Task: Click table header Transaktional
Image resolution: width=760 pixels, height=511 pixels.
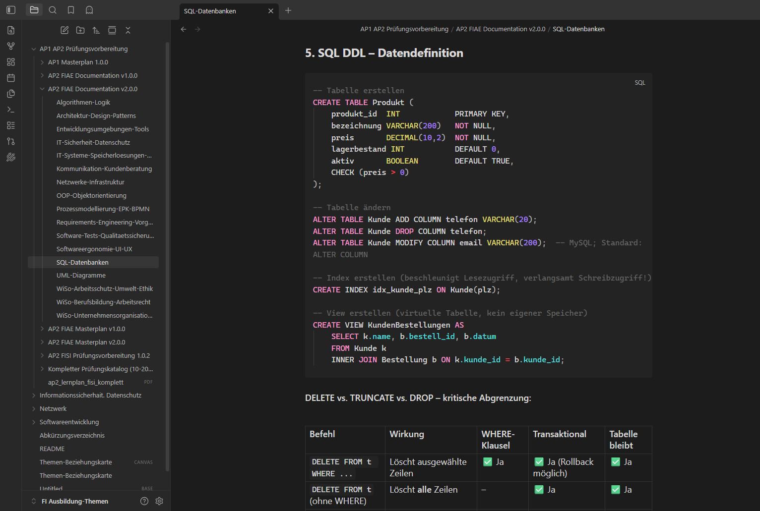Action: 560,434
